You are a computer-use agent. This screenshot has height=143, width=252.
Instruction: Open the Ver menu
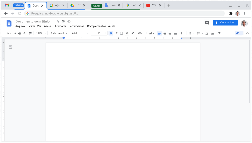(39, 26)
